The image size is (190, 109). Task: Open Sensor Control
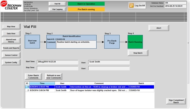[x=11, y=55]
